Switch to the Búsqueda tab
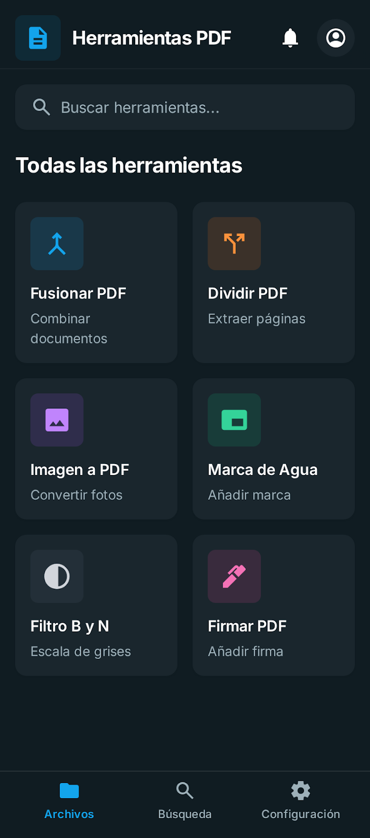 184,800
